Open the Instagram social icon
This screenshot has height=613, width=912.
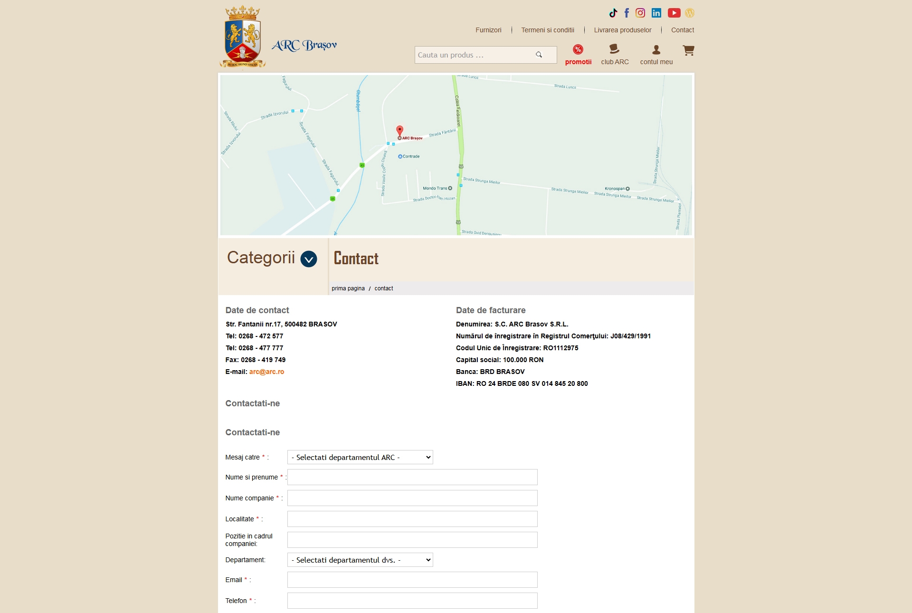click(640, 13)
